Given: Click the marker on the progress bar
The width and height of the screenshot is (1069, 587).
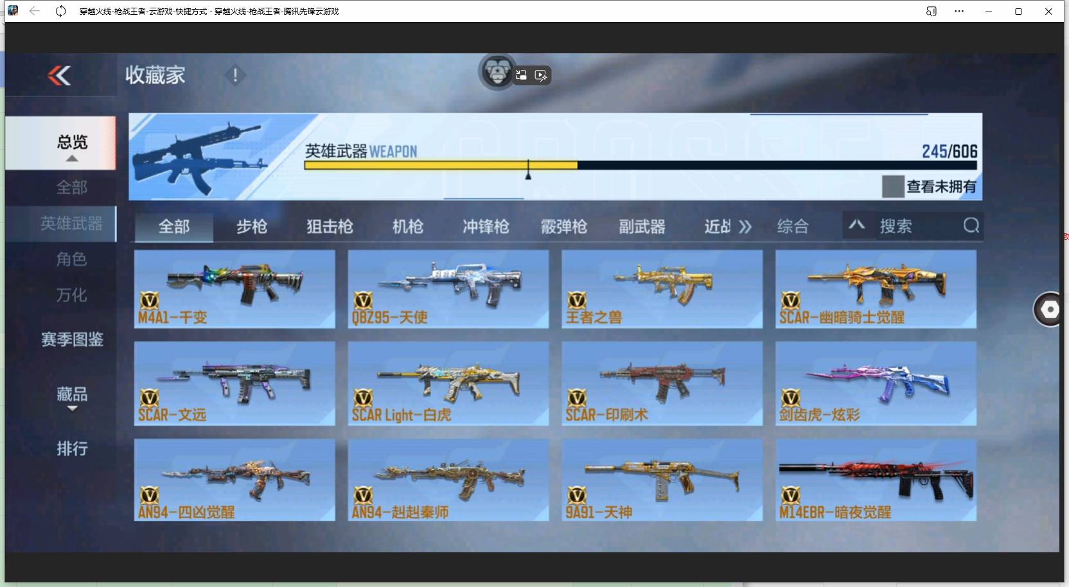Looking at the screenshot, I should pyautogui.click(x=528, y=170).
